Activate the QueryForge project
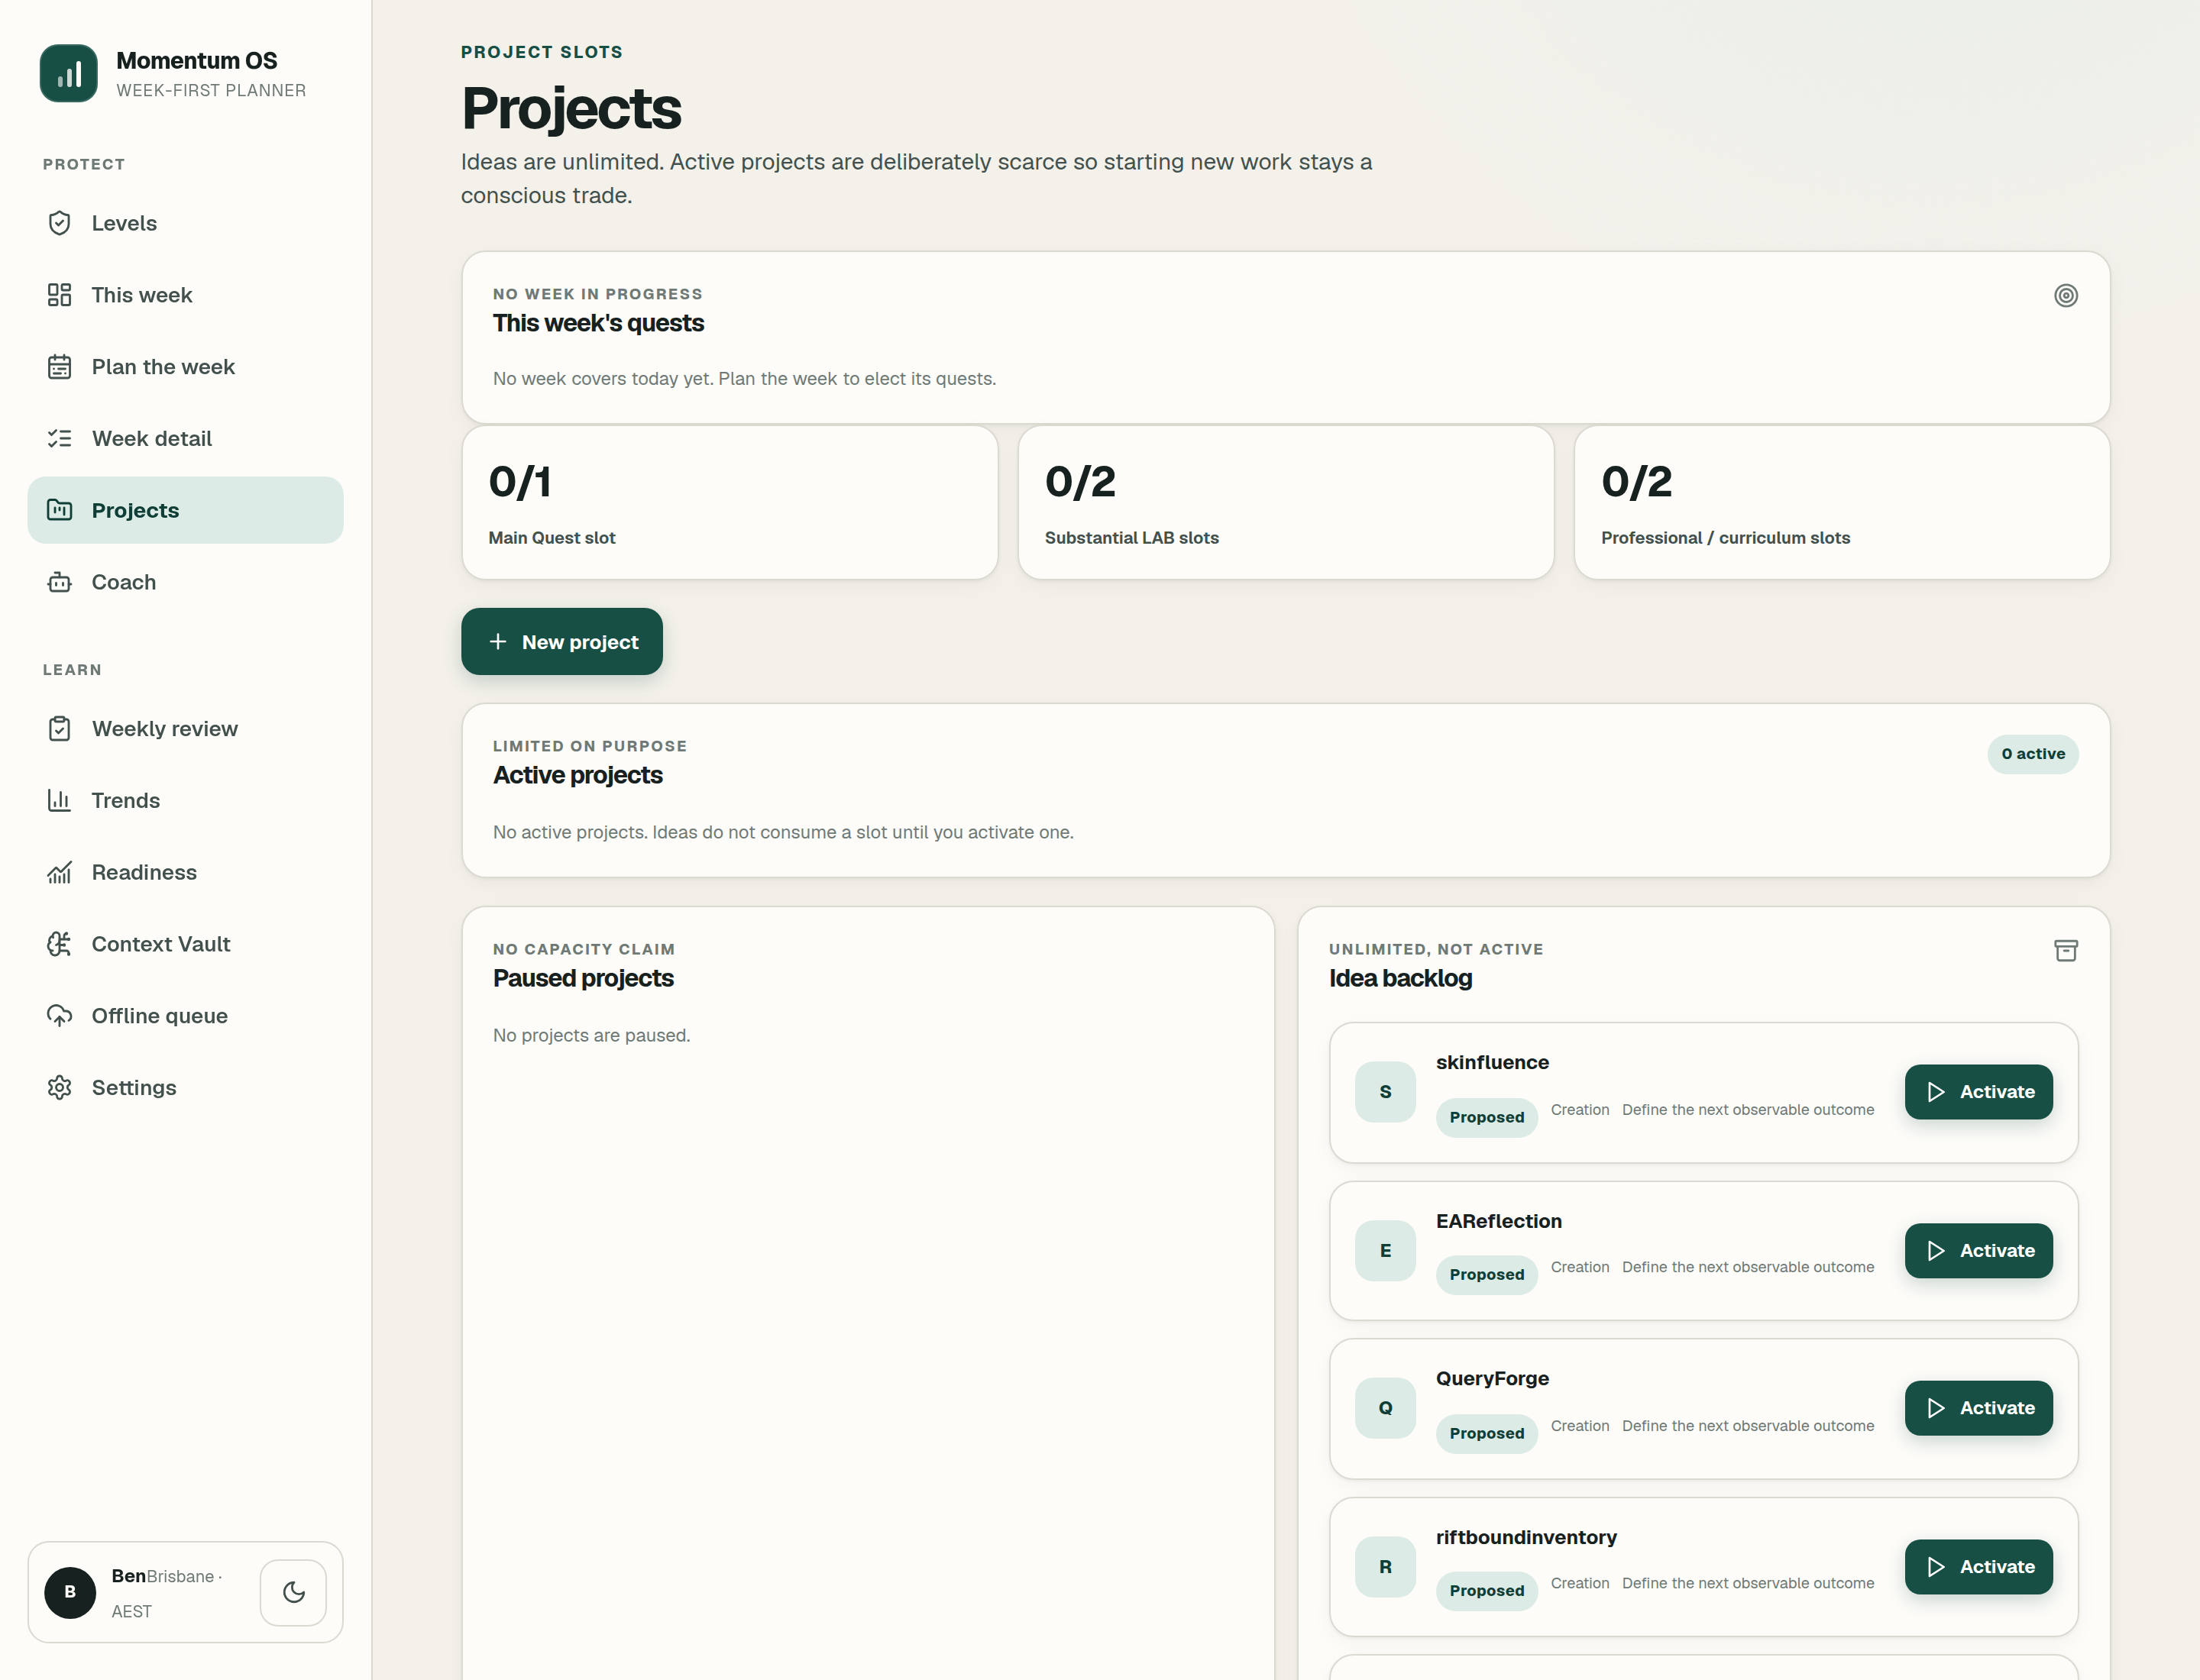This screenshot has height=1680, width=2200. click(x=1979, y=1409)
